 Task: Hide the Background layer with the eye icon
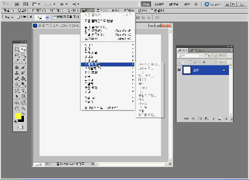[179, 70]
